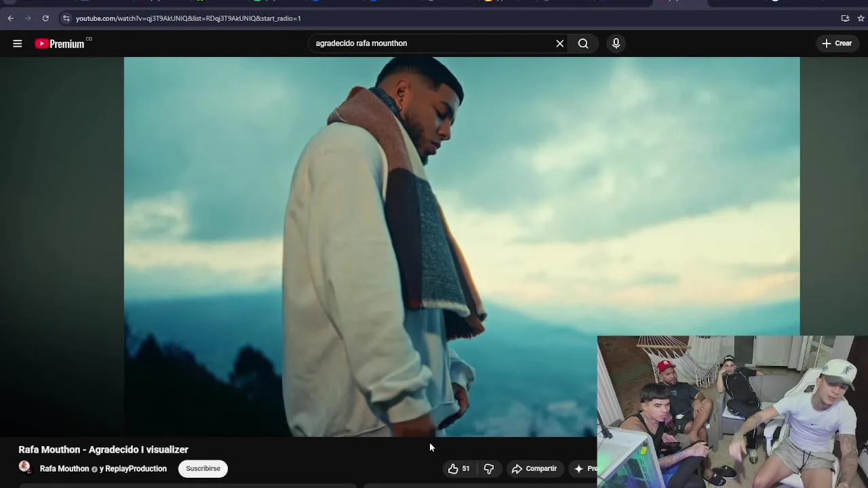Image resolution: width=868 pixels, height=488 pixels.
Task: Start voice search with the microphone
Action: tap(616, 43)
